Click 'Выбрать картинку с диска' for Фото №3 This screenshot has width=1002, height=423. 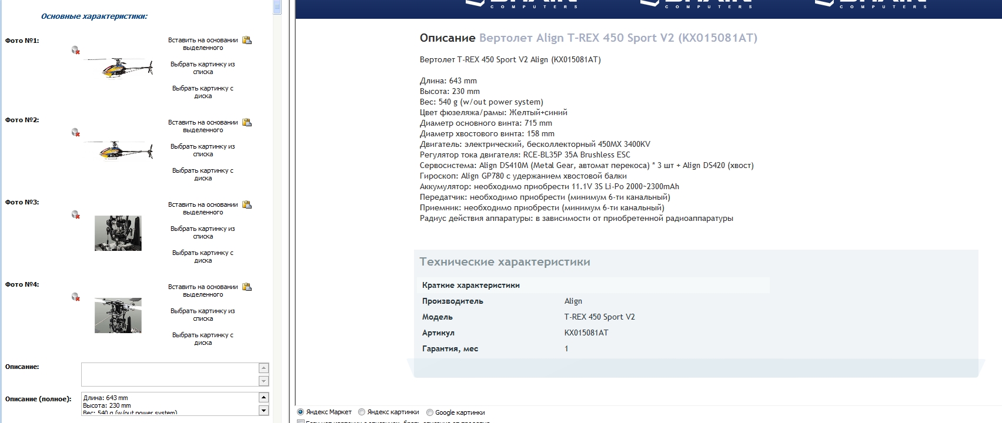point(203,257)
